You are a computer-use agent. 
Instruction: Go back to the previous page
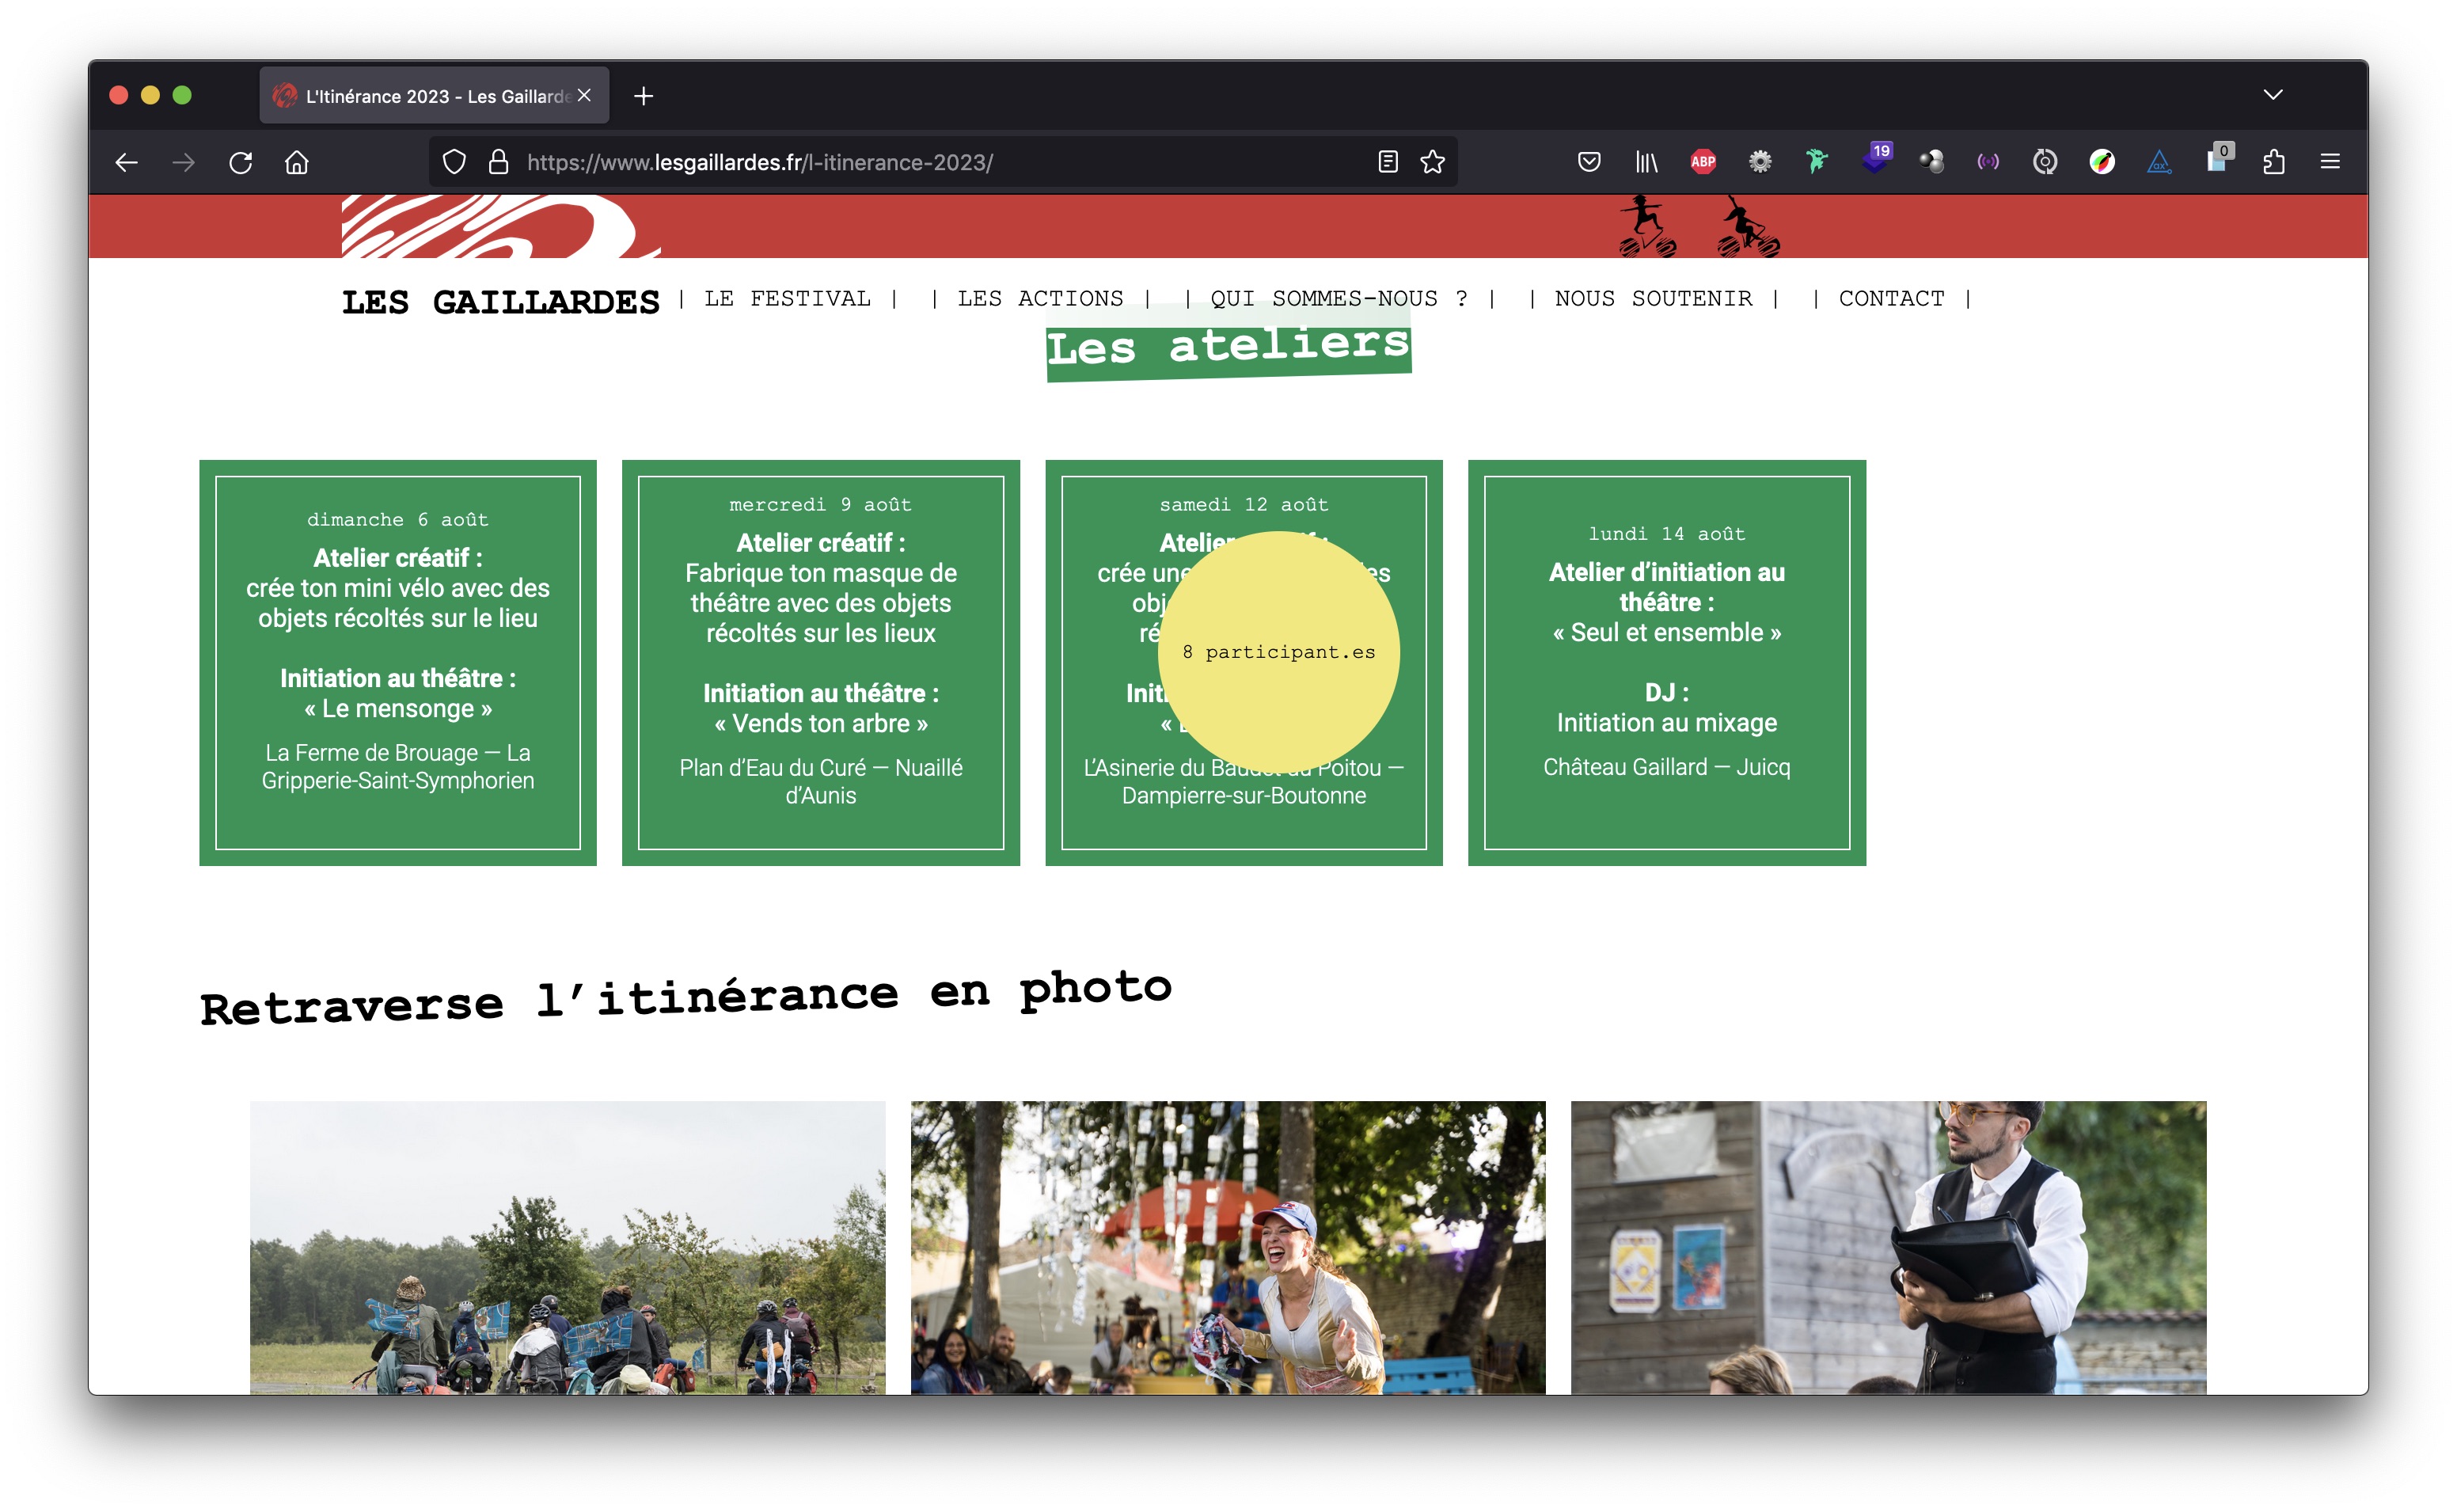(x=126, y=162)
